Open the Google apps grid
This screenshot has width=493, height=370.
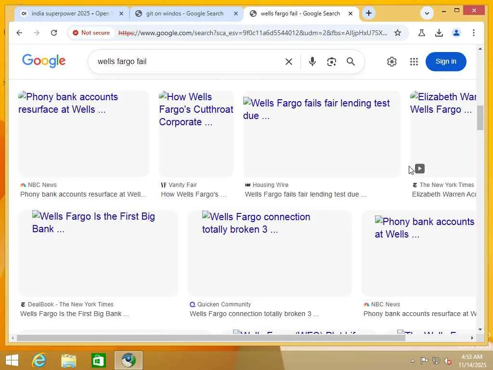click(414, 62)
